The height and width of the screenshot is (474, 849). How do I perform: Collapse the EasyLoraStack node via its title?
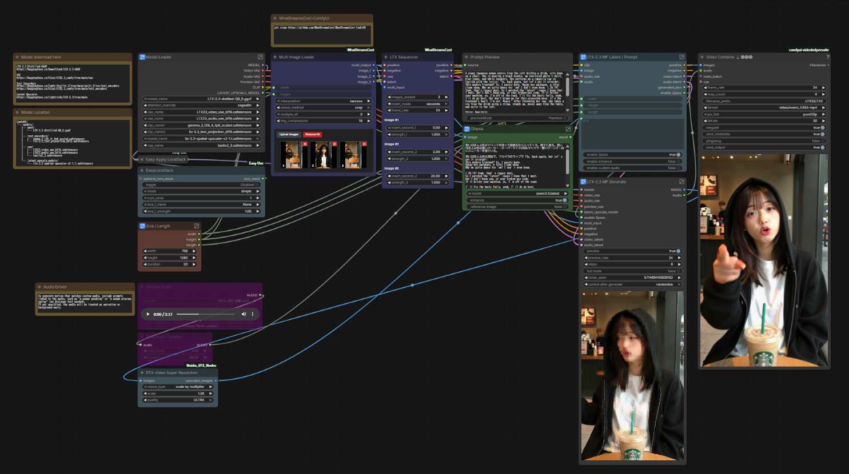pos(160,170)
